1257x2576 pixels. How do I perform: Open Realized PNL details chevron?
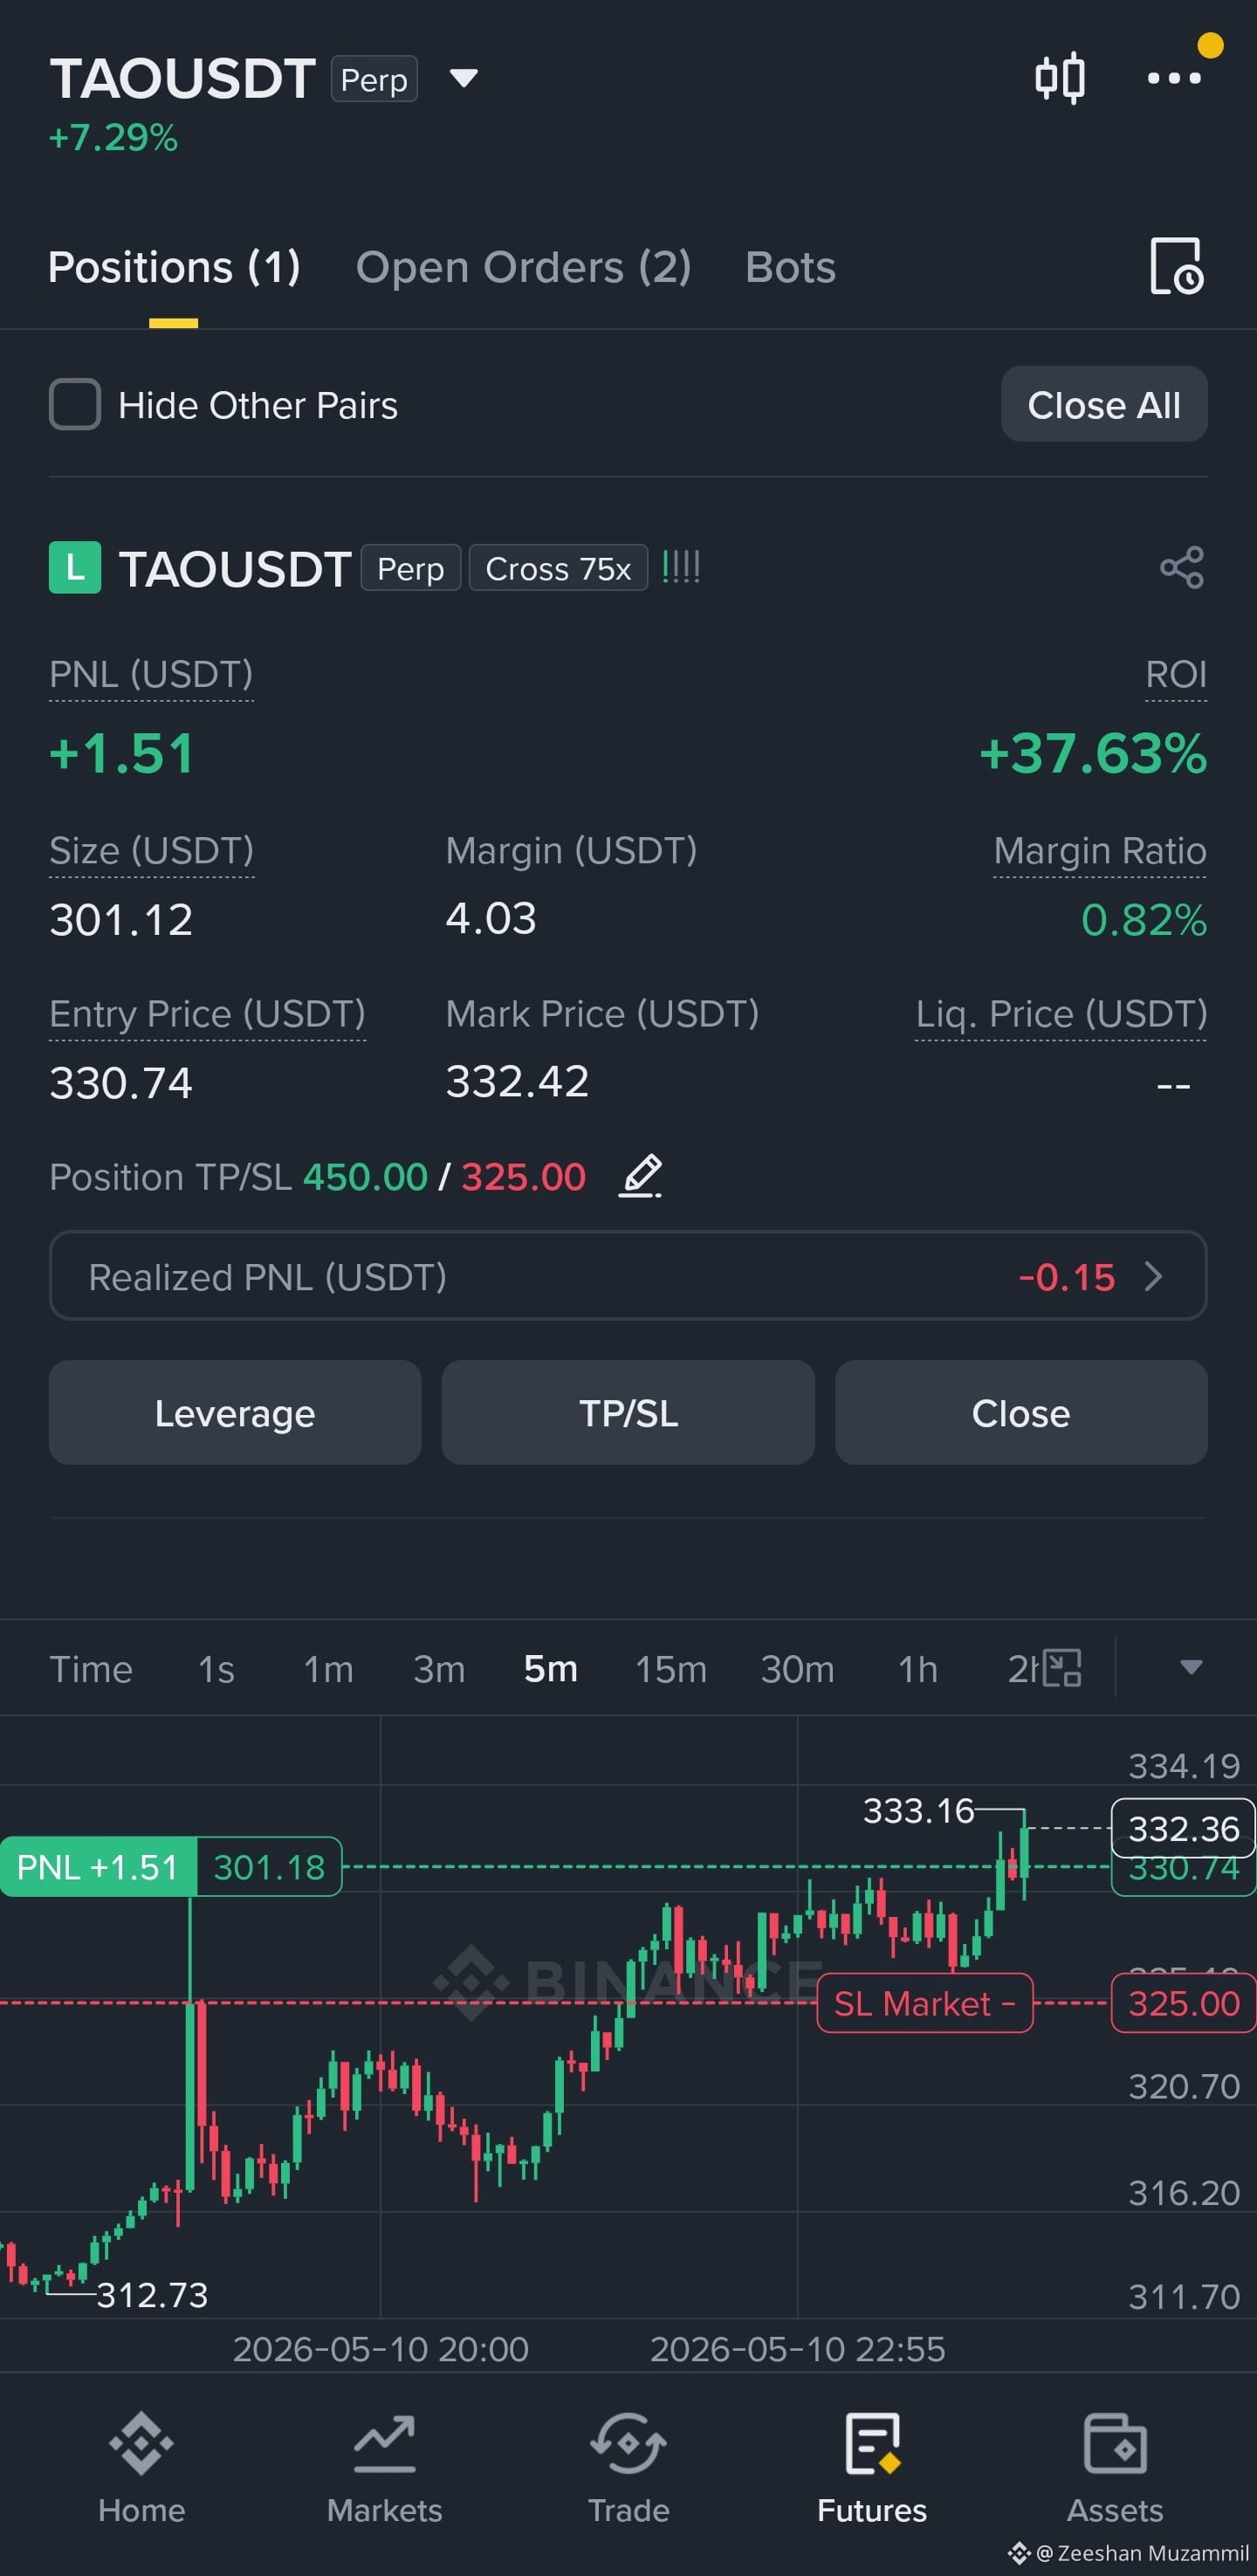(1153, 1276)
